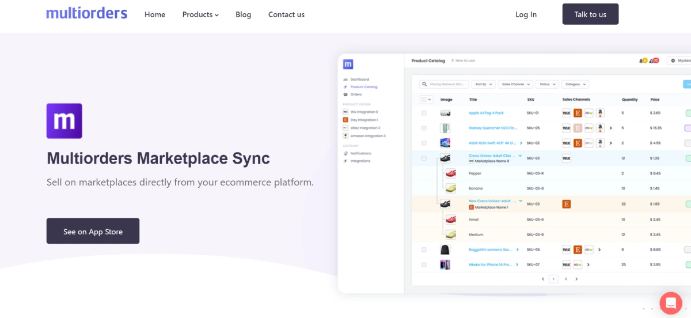
Task: Click the Amazon icon on Stanley Quencher row
Action: [x=600, y=128]
